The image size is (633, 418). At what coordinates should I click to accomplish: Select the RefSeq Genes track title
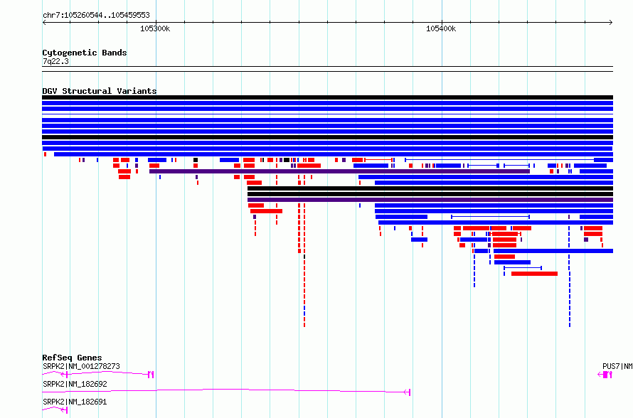pos(72,358)
